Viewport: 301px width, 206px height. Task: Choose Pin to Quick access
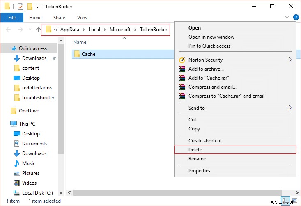(x=235, y=46)
